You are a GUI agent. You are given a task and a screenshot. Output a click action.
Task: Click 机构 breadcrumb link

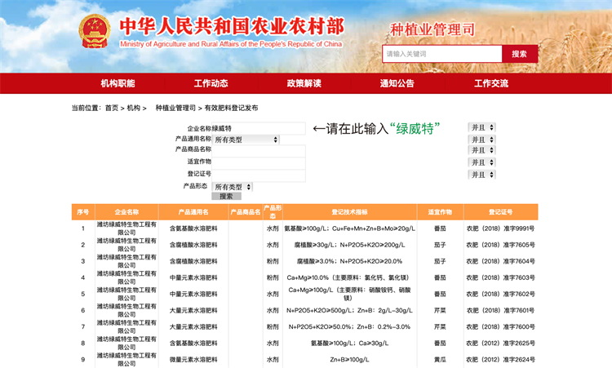tap(134, 108)
